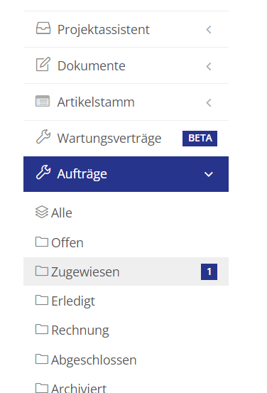Click the BETA badge next to Wartungsverträge
267x393 pixels.
pyautogui.click(x=200, y=139)
